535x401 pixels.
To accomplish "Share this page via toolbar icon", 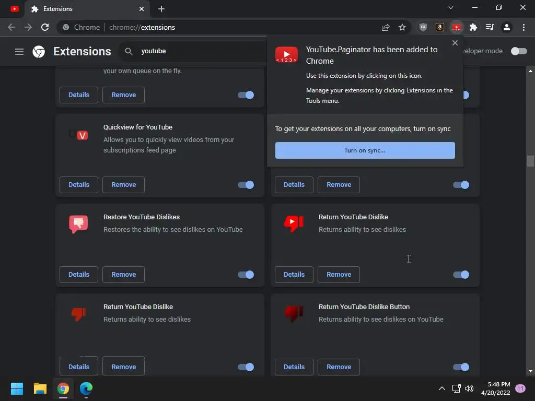I will coord(386,27).
